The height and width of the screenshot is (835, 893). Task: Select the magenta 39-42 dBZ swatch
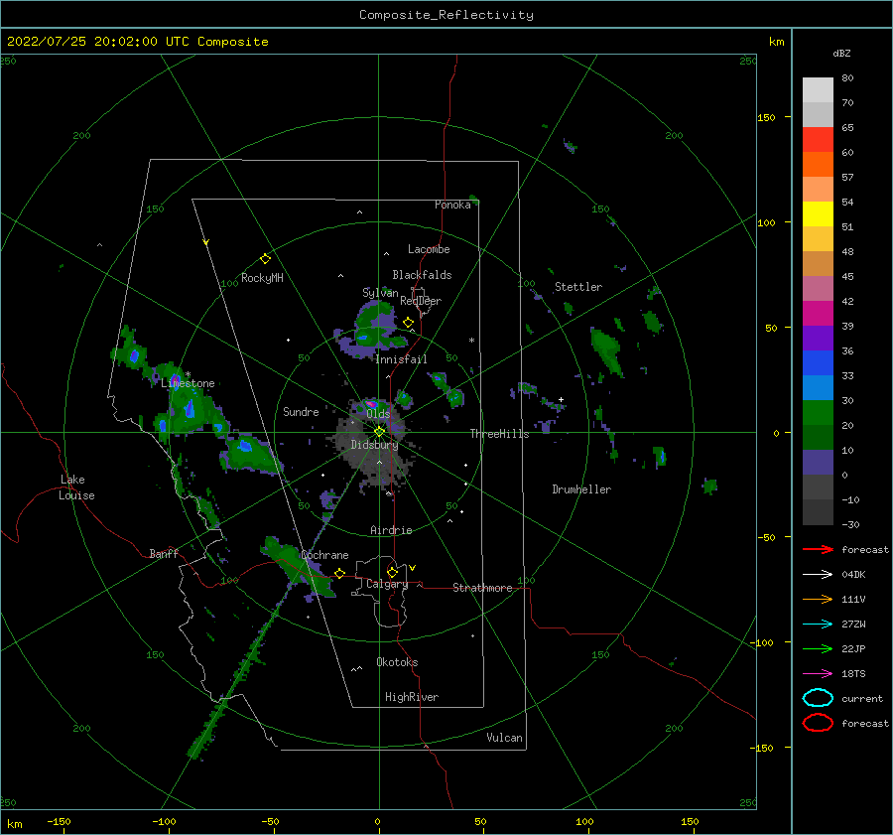[x=818, y=314]
